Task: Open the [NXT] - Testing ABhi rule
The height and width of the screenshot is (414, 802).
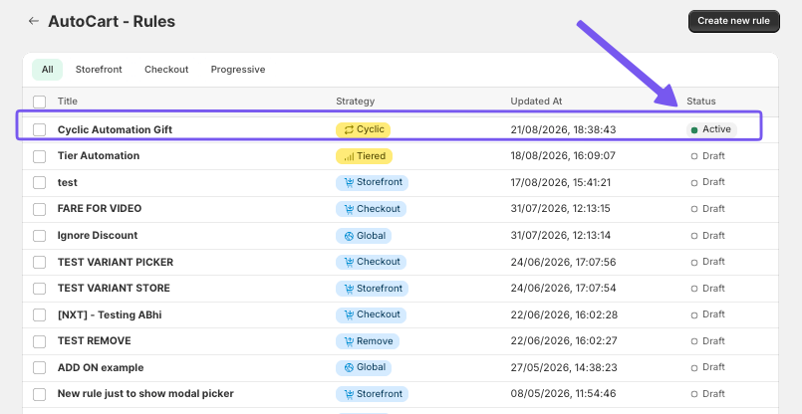Action: coord(110,314)
